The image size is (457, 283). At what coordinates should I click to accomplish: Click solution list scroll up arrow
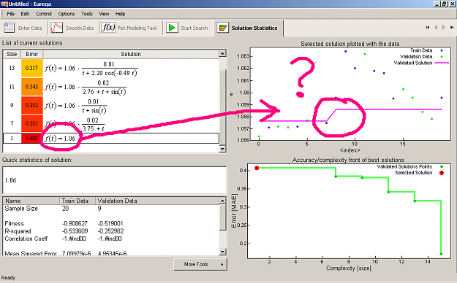pyautogui.click(x=222, y=53)
